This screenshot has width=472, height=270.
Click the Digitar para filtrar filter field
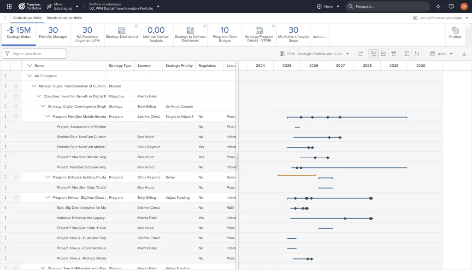point(34,54)
